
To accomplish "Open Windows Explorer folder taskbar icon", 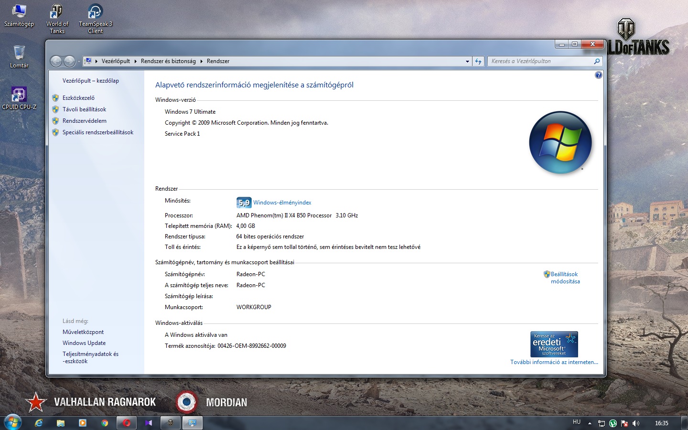I will pyautogui.click(x=61, y=423).
